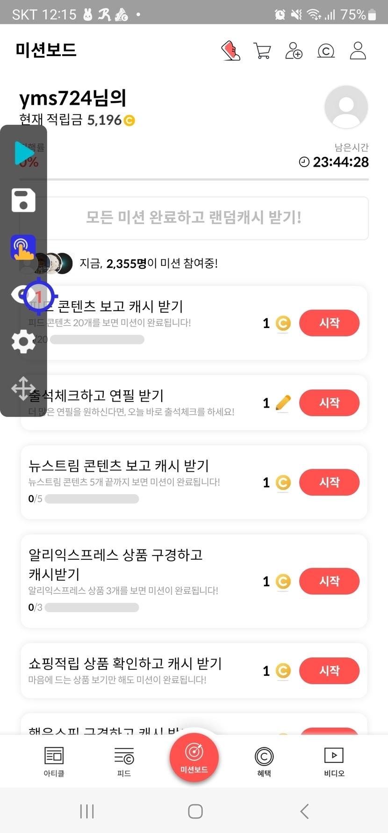Tap the invite friend icon
The image size is (388, 833).
tap(294, 51)
